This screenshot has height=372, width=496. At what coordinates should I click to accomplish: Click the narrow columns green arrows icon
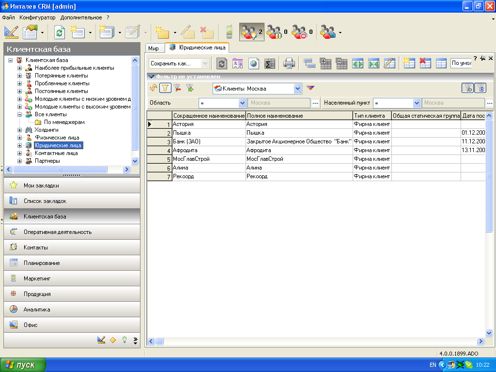pyautogui.click(x=373, y=63)
